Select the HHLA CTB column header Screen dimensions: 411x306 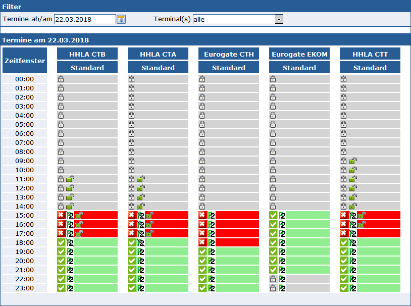pos(87,54)
